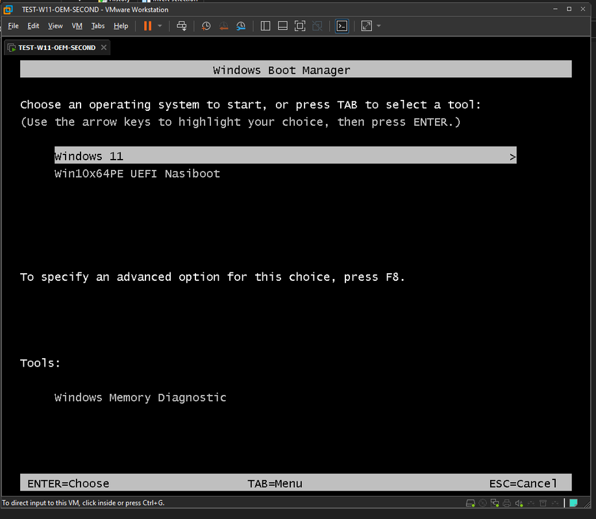Click the CD/DVD drive status icon
The height and width of the screenshot is (519, 596).
tap(483, 503)
